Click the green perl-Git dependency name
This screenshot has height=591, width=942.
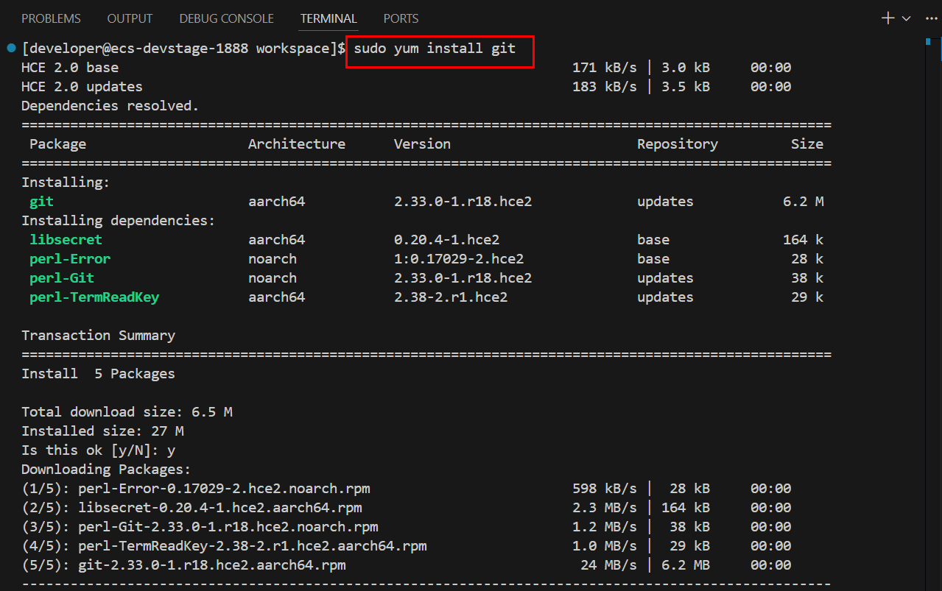[x=62, y=278]
